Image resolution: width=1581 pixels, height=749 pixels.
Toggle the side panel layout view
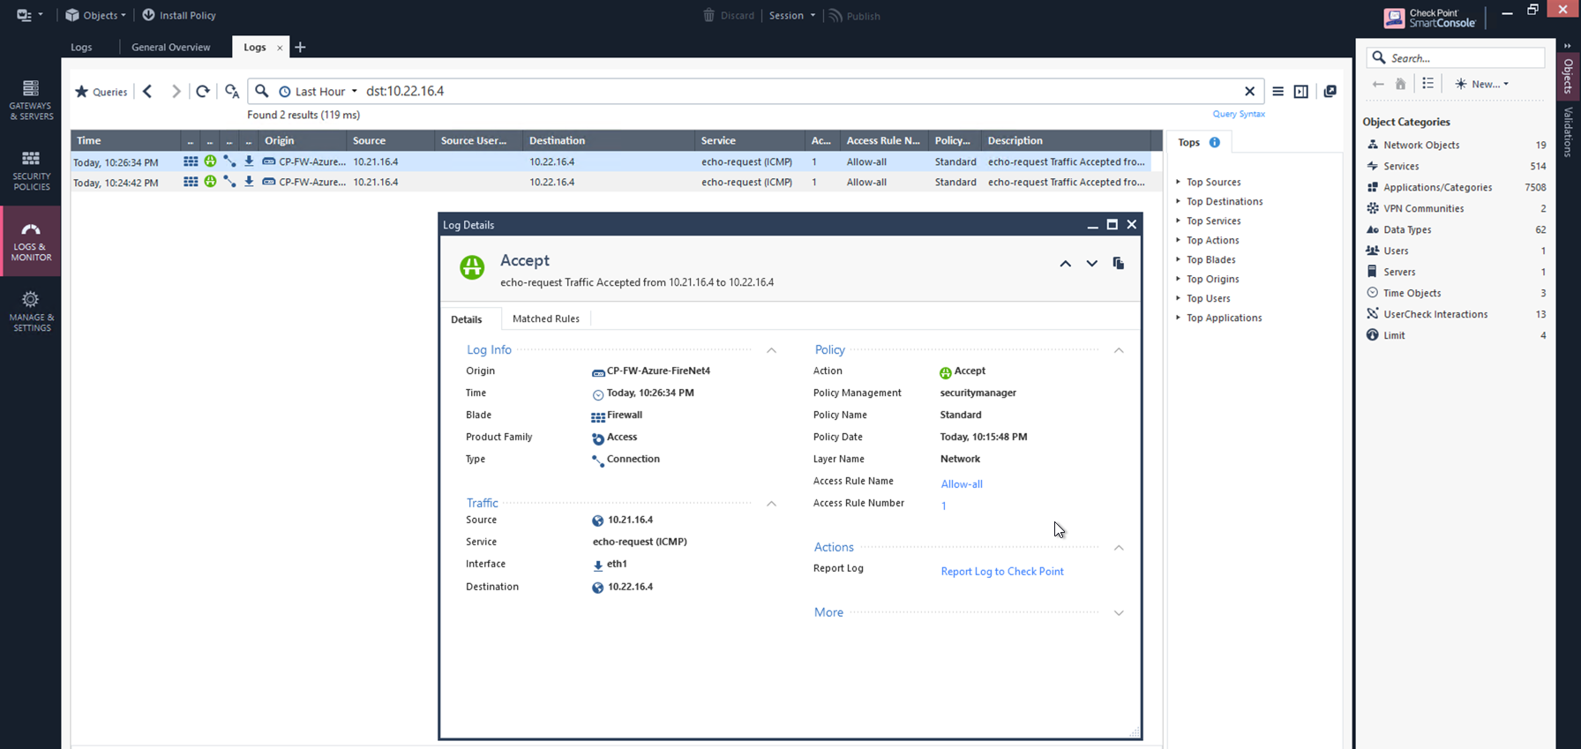click(1300, 91)
